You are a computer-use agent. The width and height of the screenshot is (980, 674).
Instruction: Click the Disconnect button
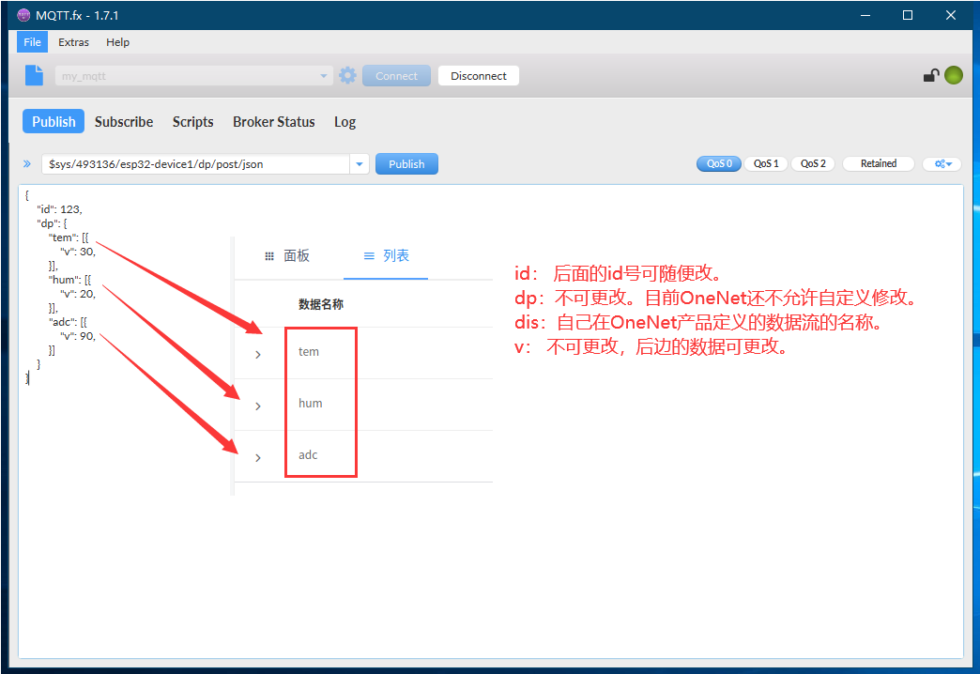[x=479, y=76]
